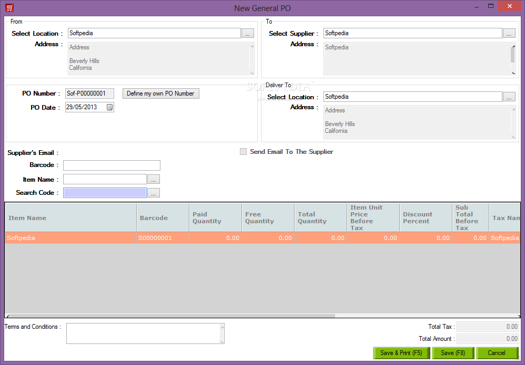Click Paid Quantity cell in Softpedia row

215,238
